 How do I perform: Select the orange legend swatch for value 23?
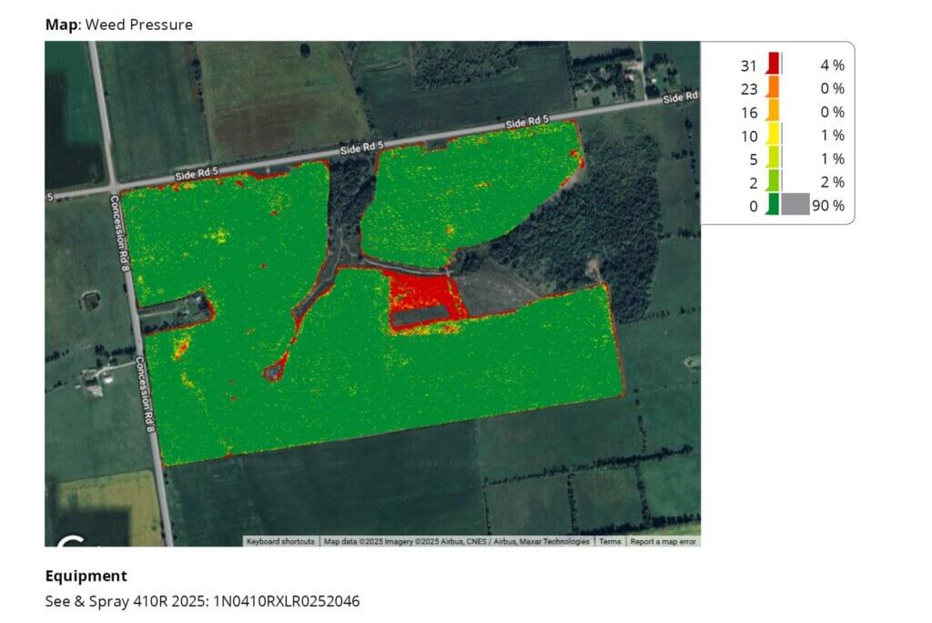pos(773,87)
